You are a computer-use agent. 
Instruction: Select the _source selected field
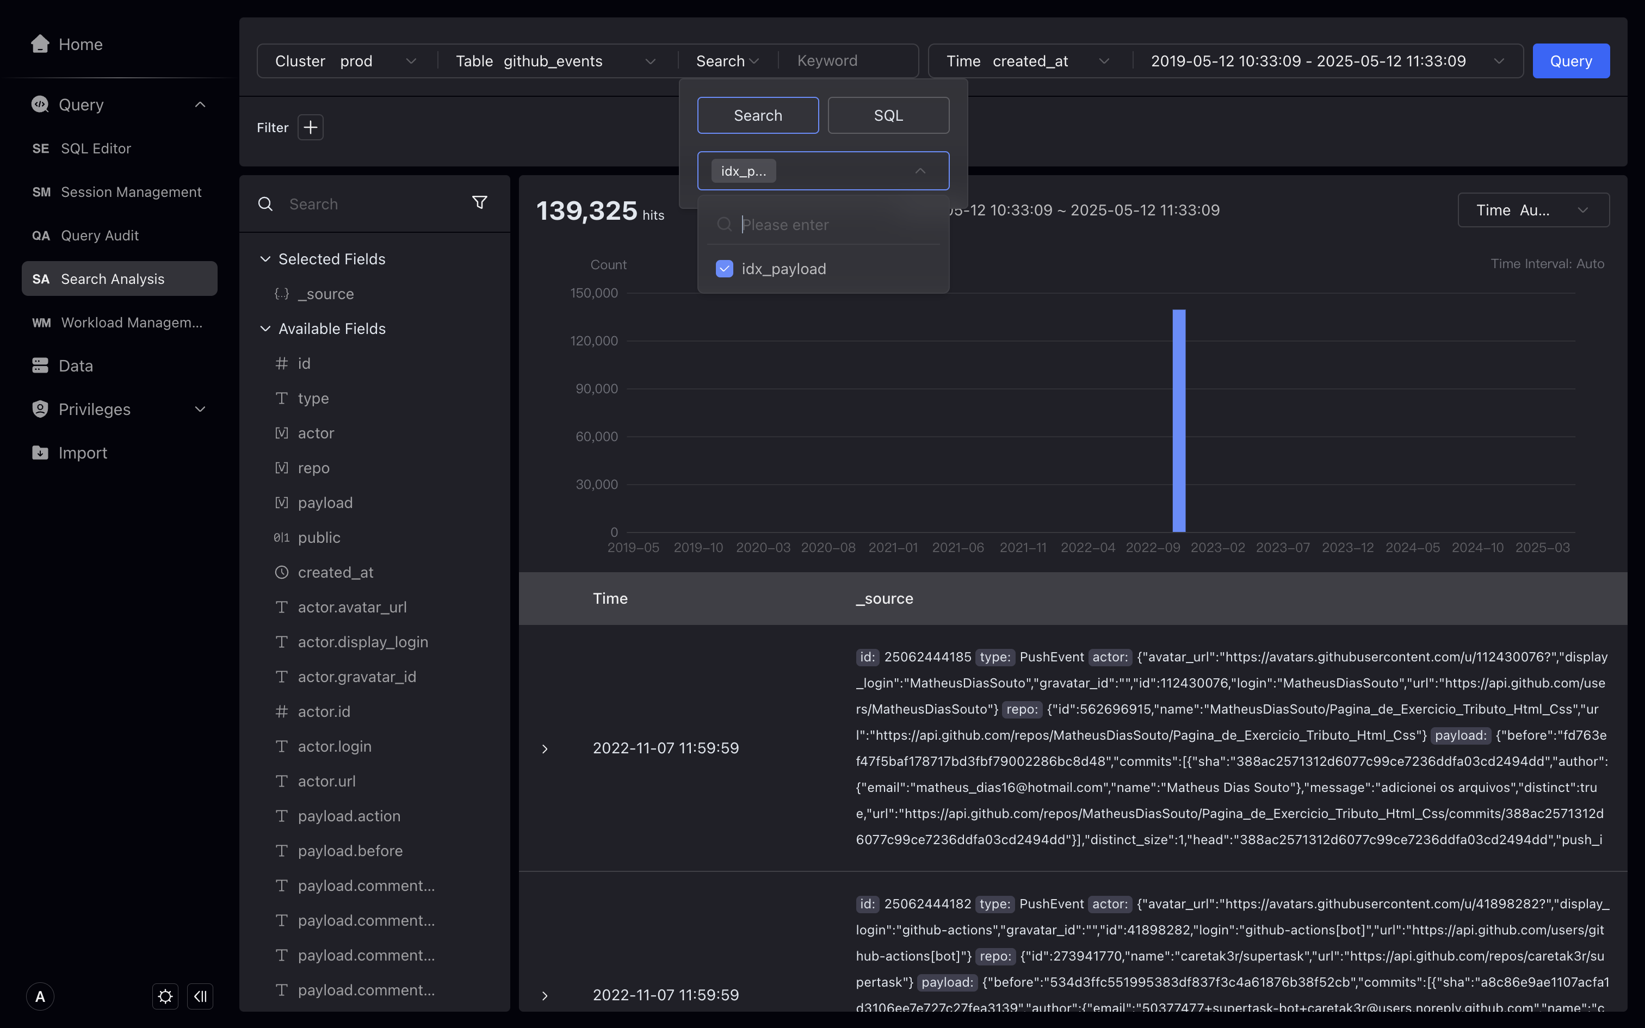pos(326,294)
